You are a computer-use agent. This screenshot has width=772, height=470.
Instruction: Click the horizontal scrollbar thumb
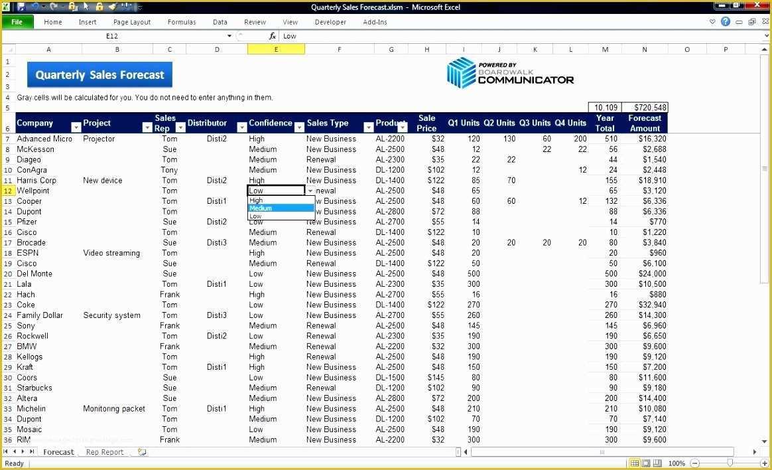(602, 452)
